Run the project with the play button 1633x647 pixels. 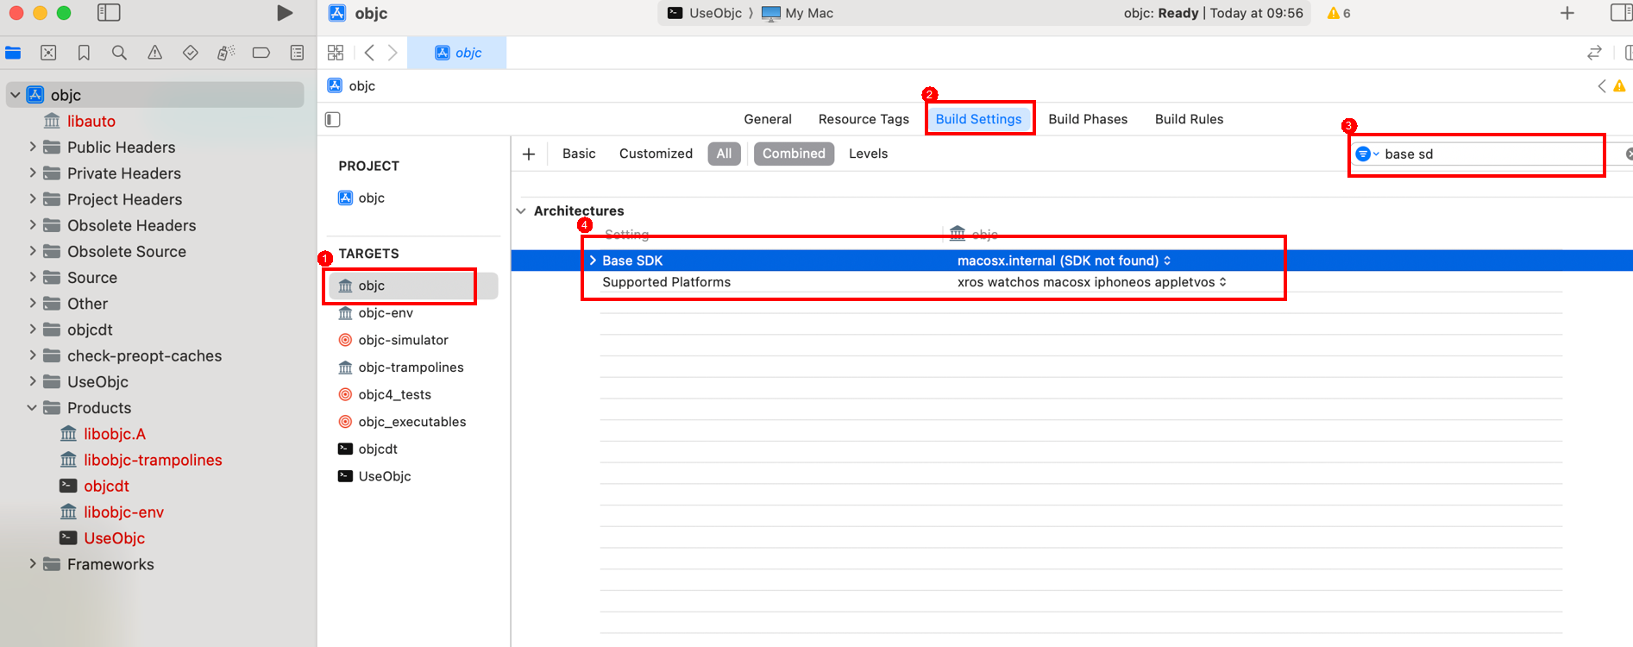click(284, 13)
